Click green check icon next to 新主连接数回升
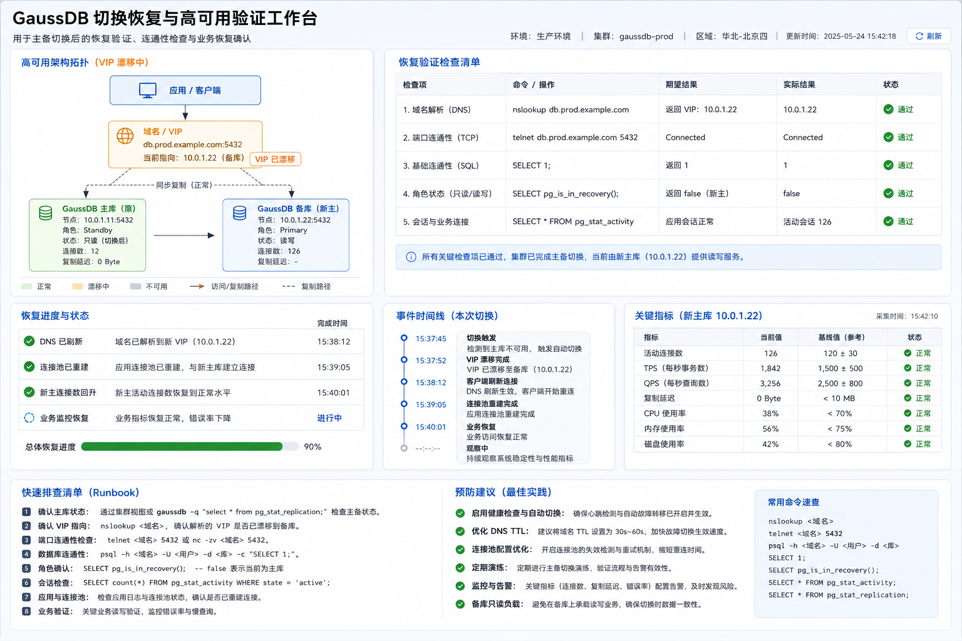The image size is (962, 641). 29,392
